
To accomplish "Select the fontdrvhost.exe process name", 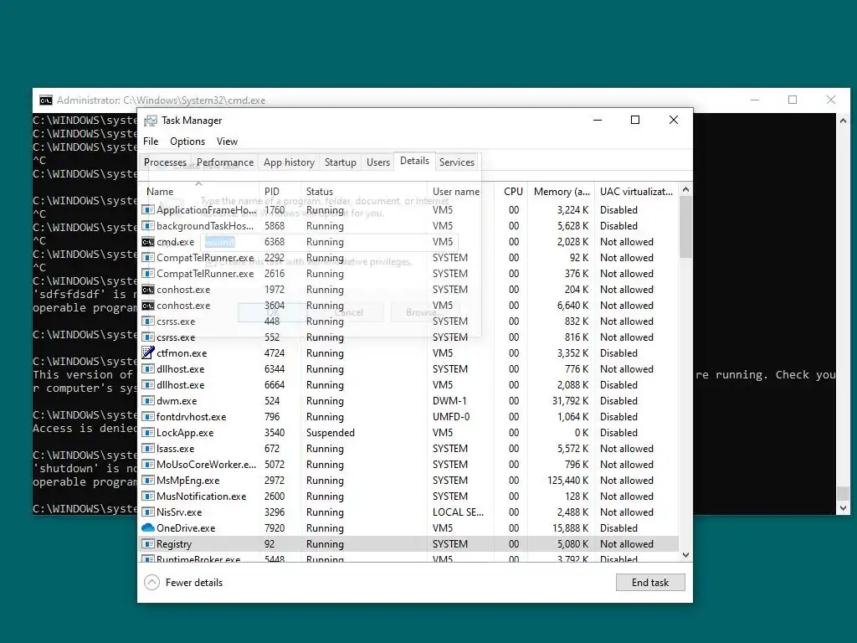I will [x=191, y=416].
